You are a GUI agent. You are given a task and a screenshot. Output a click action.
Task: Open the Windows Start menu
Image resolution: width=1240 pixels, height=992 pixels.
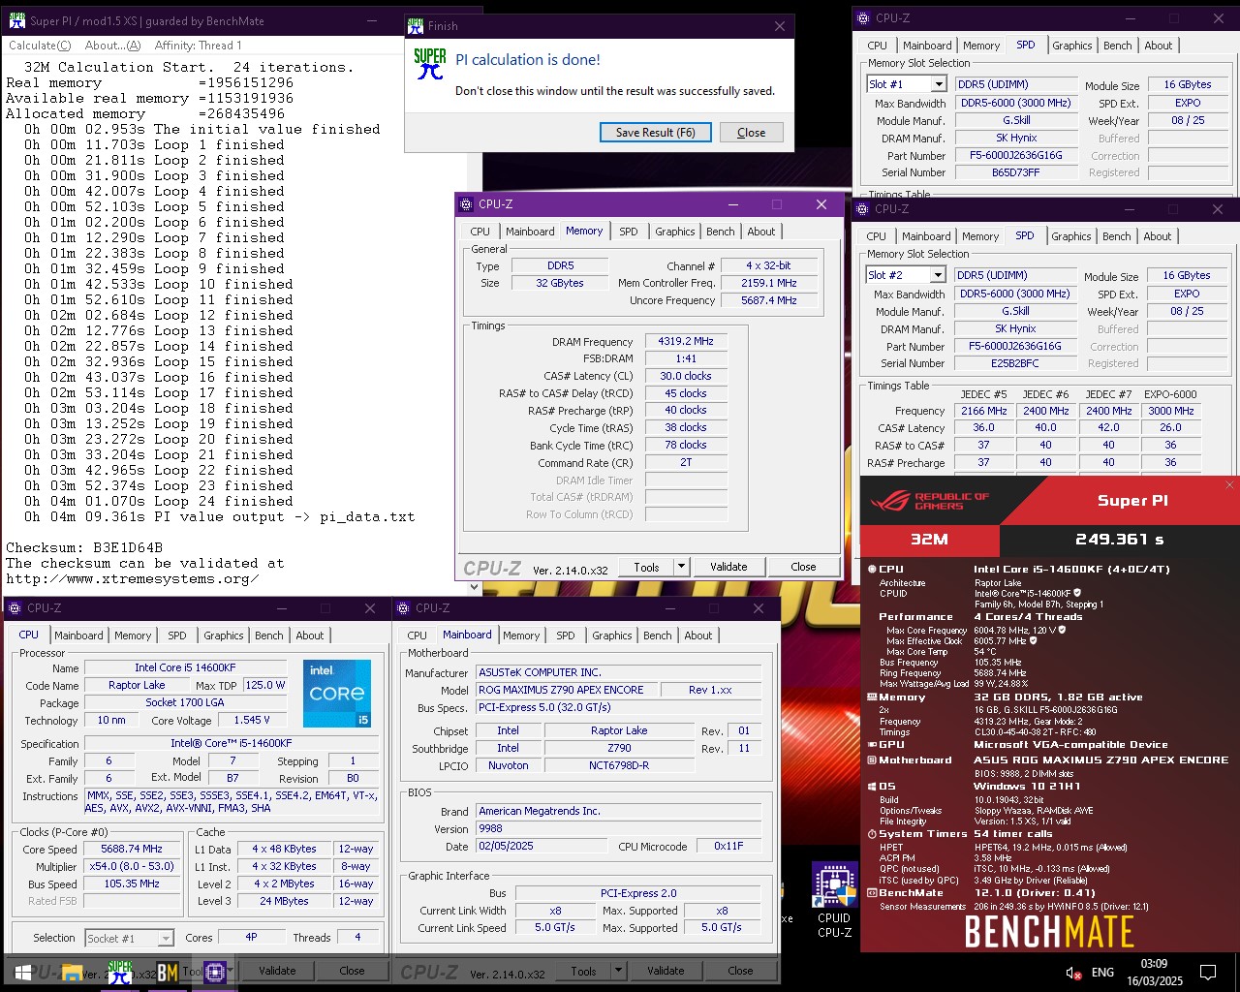coord(22,972)
